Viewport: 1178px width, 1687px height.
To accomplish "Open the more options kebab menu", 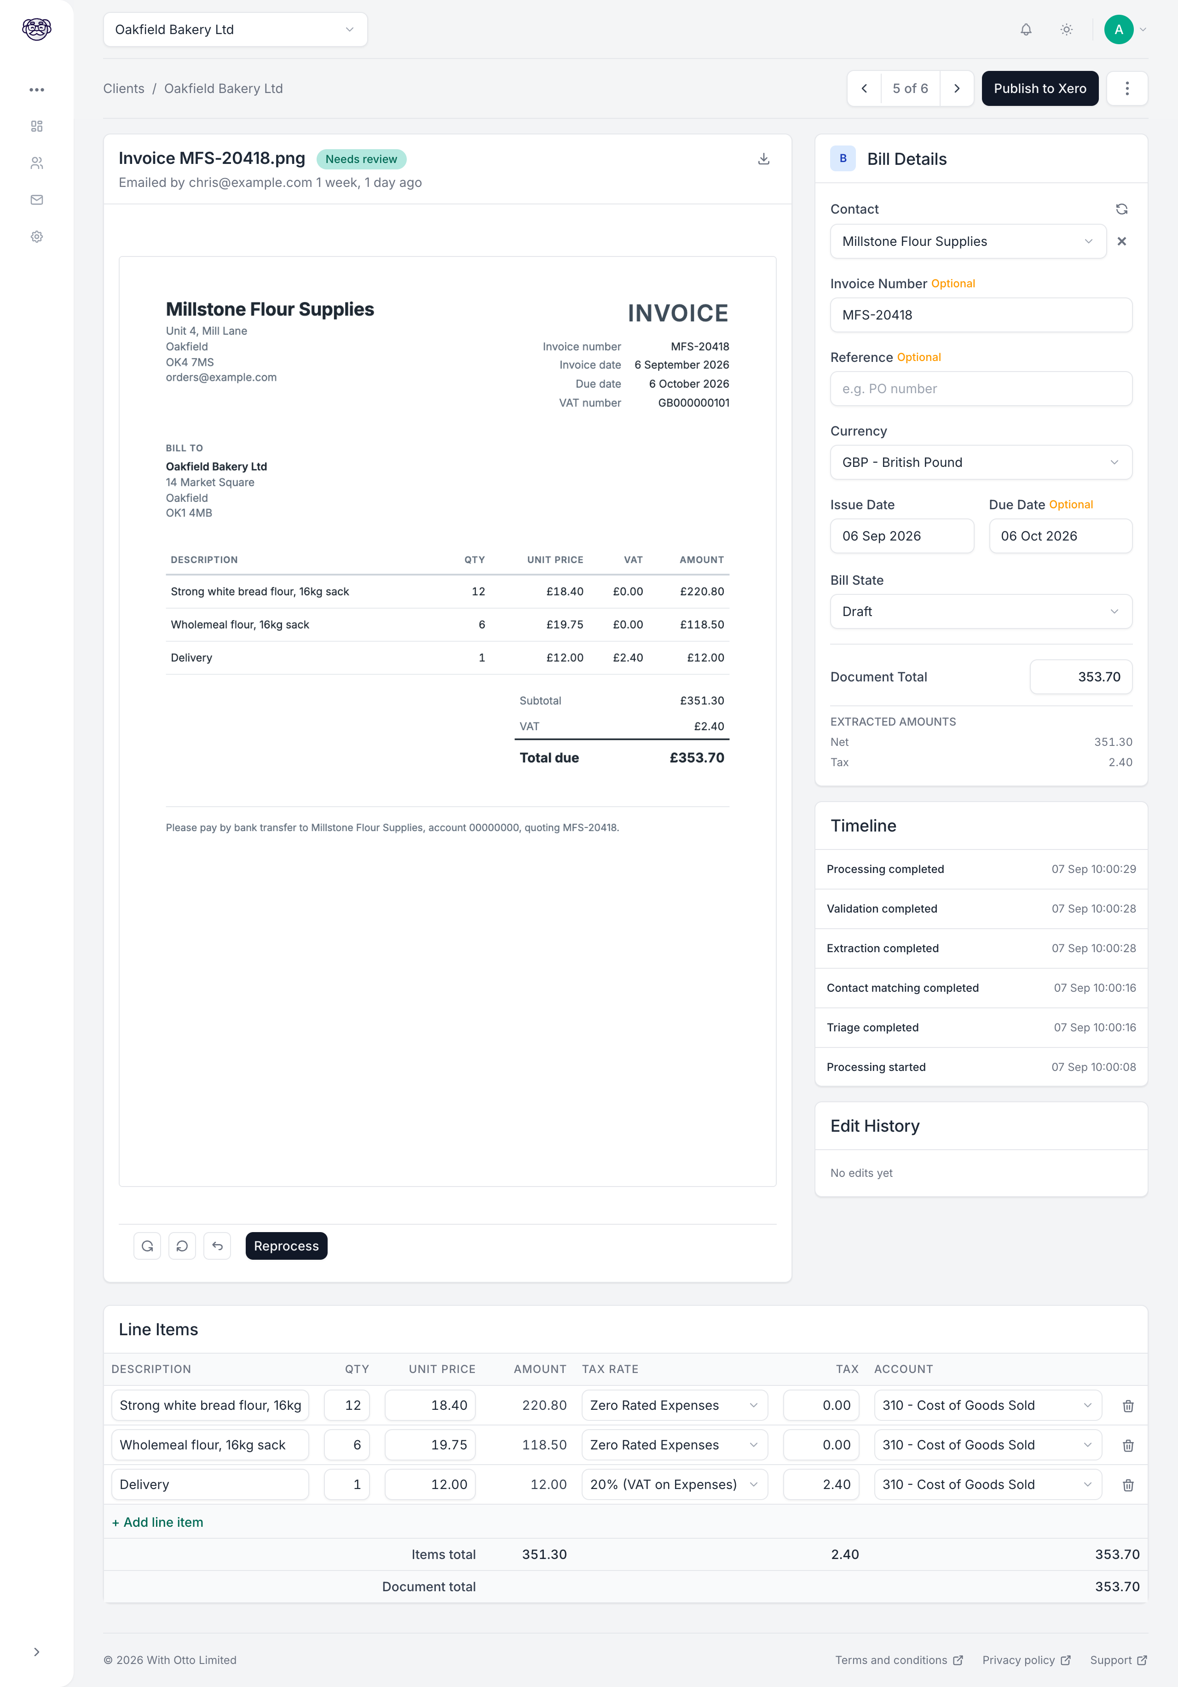I will [x=1126, y=88].
